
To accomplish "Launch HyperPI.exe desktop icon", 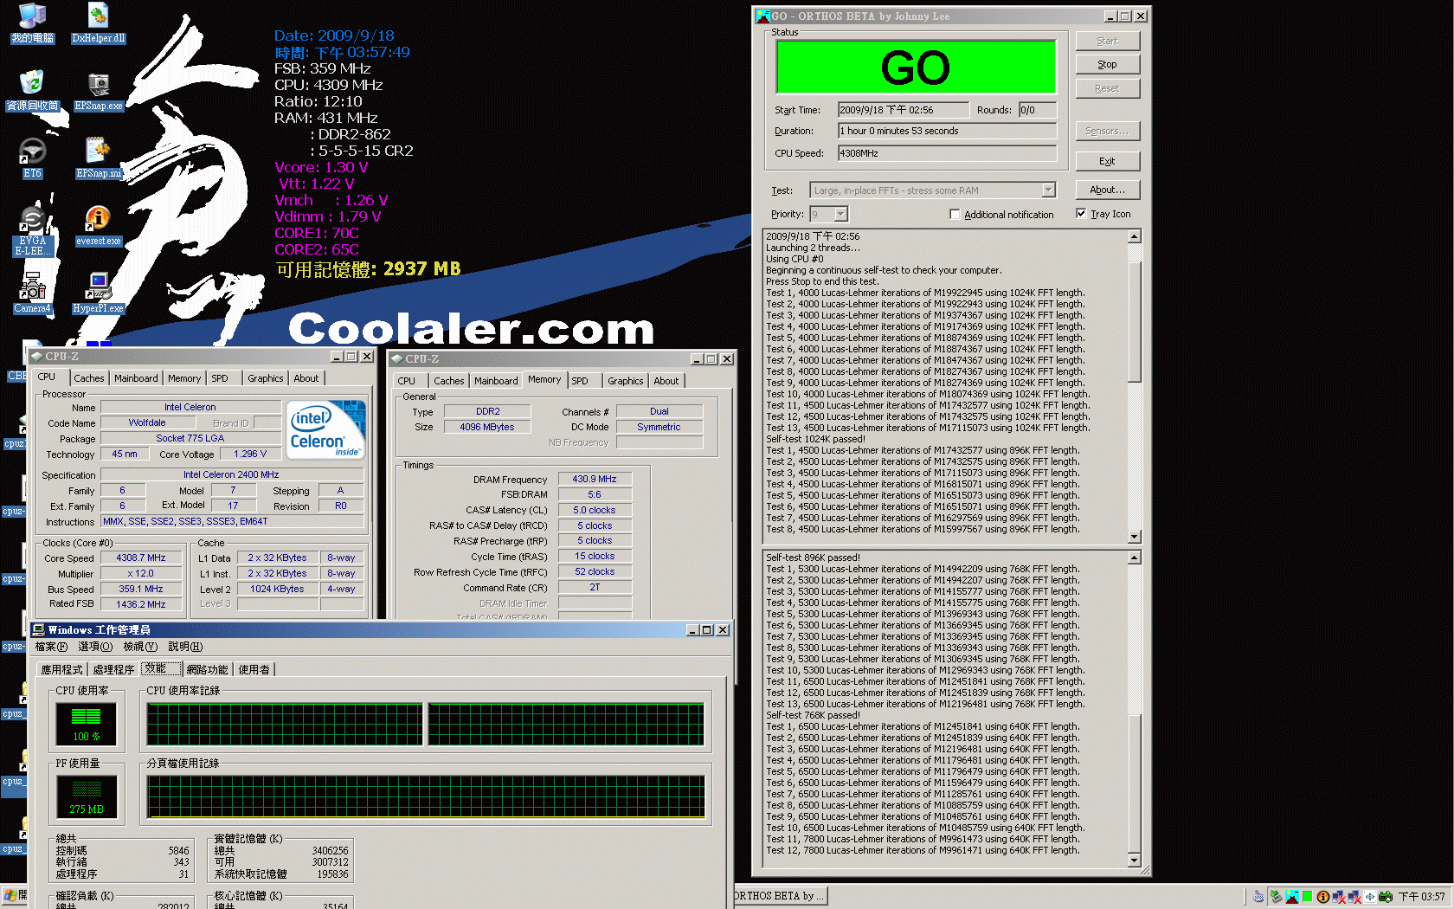I will 99,293.
